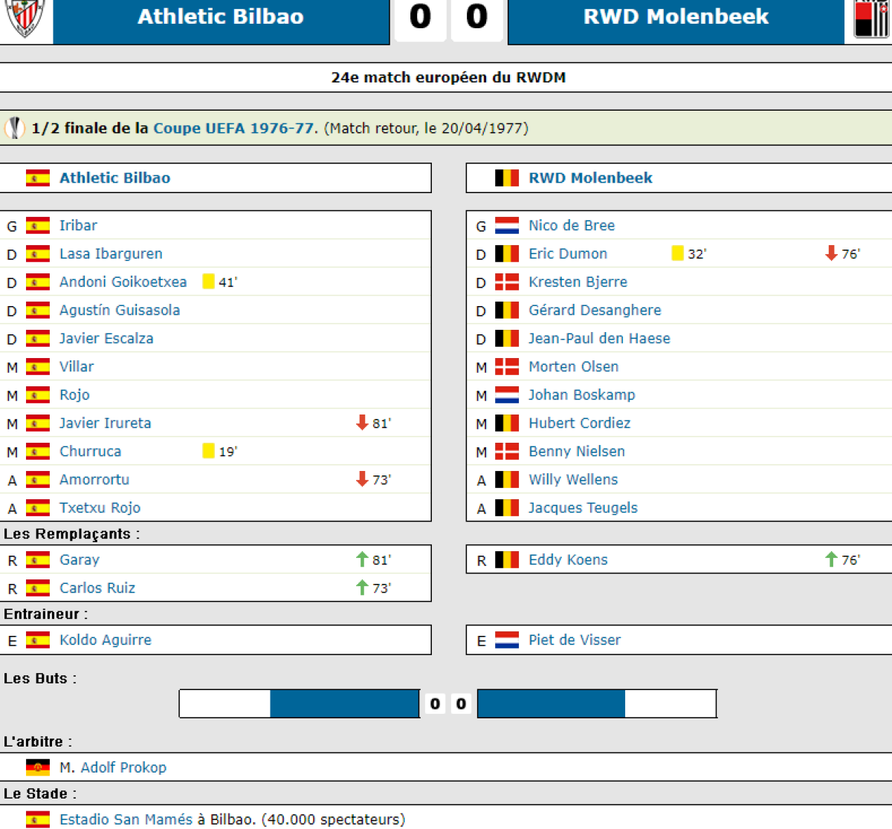
Task: Select the Athletic Bilbao team header link
Action: coord(114,178)
